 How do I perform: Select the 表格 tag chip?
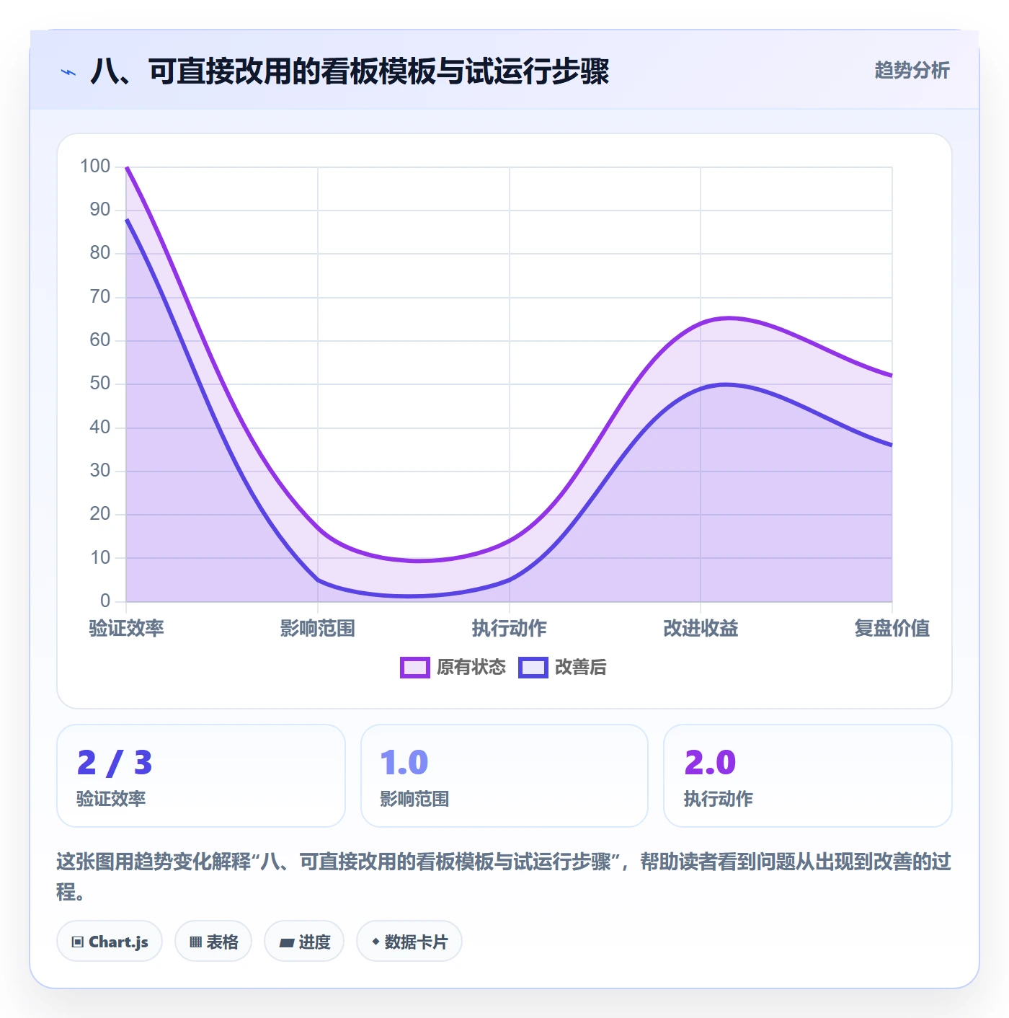coord(213,942)
